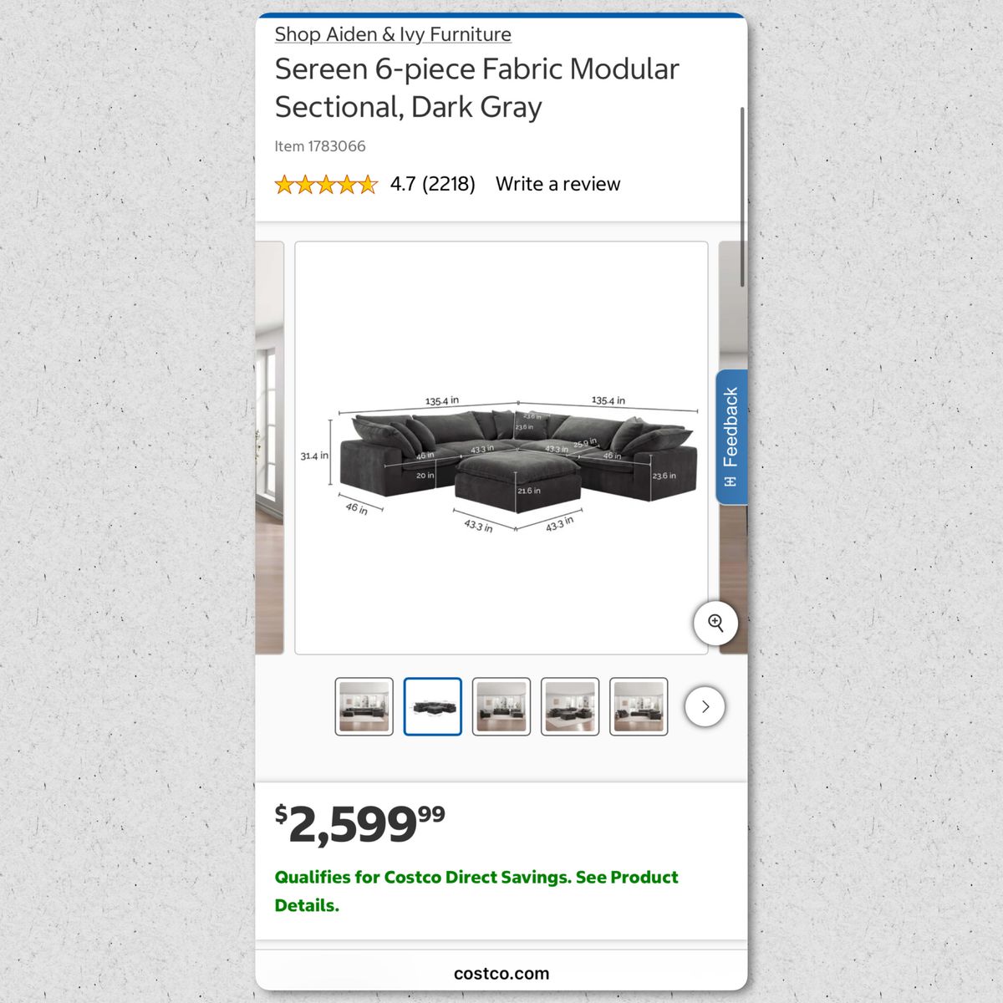The image size is (1003, 1003).
Task: Open the 4.7 (2218) reviews count
Action: pyautogui.click(x=433, y=184)
